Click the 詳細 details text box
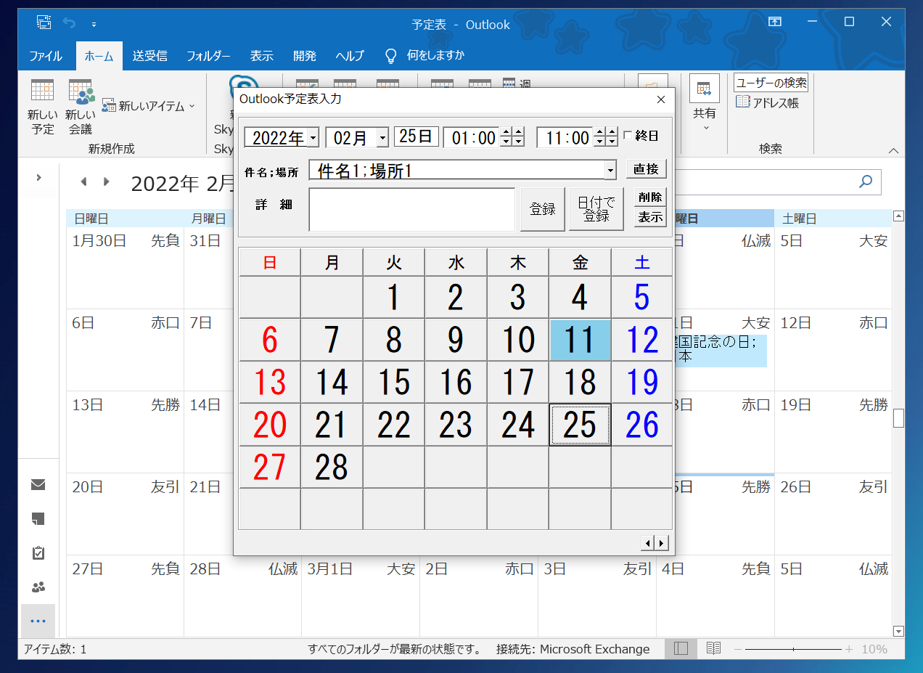Screen dimensions: 923x673 coord(412,209)
